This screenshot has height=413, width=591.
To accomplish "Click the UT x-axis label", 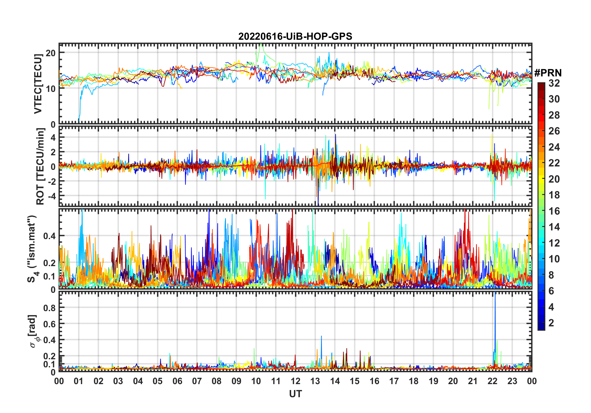I will (295, 394).
